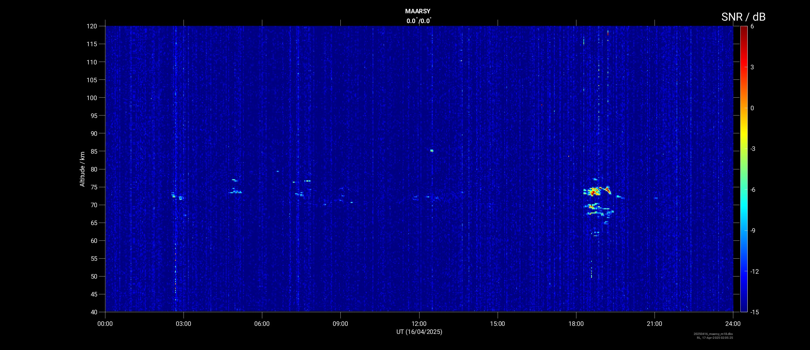The width and height of the screenshot is (810, 350).
Task: Click the colorbar tick label -15
Action: [x=754, y=312]
